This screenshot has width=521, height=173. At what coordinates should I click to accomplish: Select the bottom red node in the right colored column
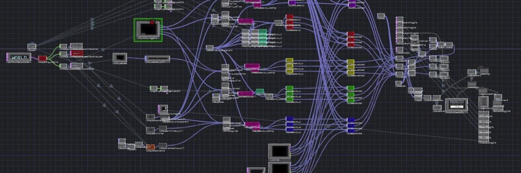point(351,45)
